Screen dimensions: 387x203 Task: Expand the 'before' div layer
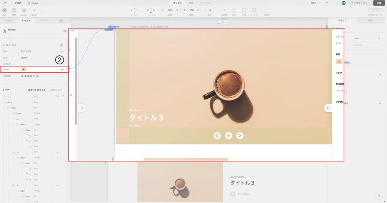click(x=8, y=113)
